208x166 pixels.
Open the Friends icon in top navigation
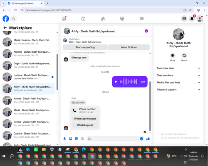[x=103, y=19]
